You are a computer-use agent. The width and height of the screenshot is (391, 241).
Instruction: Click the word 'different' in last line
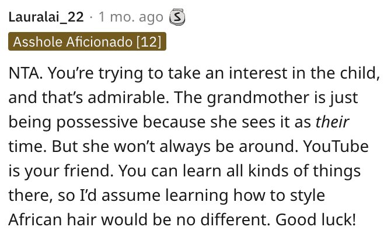235,219
